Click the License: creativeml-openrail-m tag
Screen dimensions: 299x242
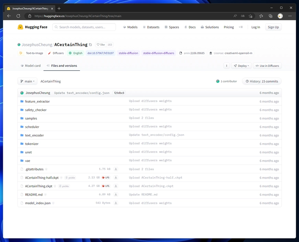pyautogui.click(x=231, y=53)
